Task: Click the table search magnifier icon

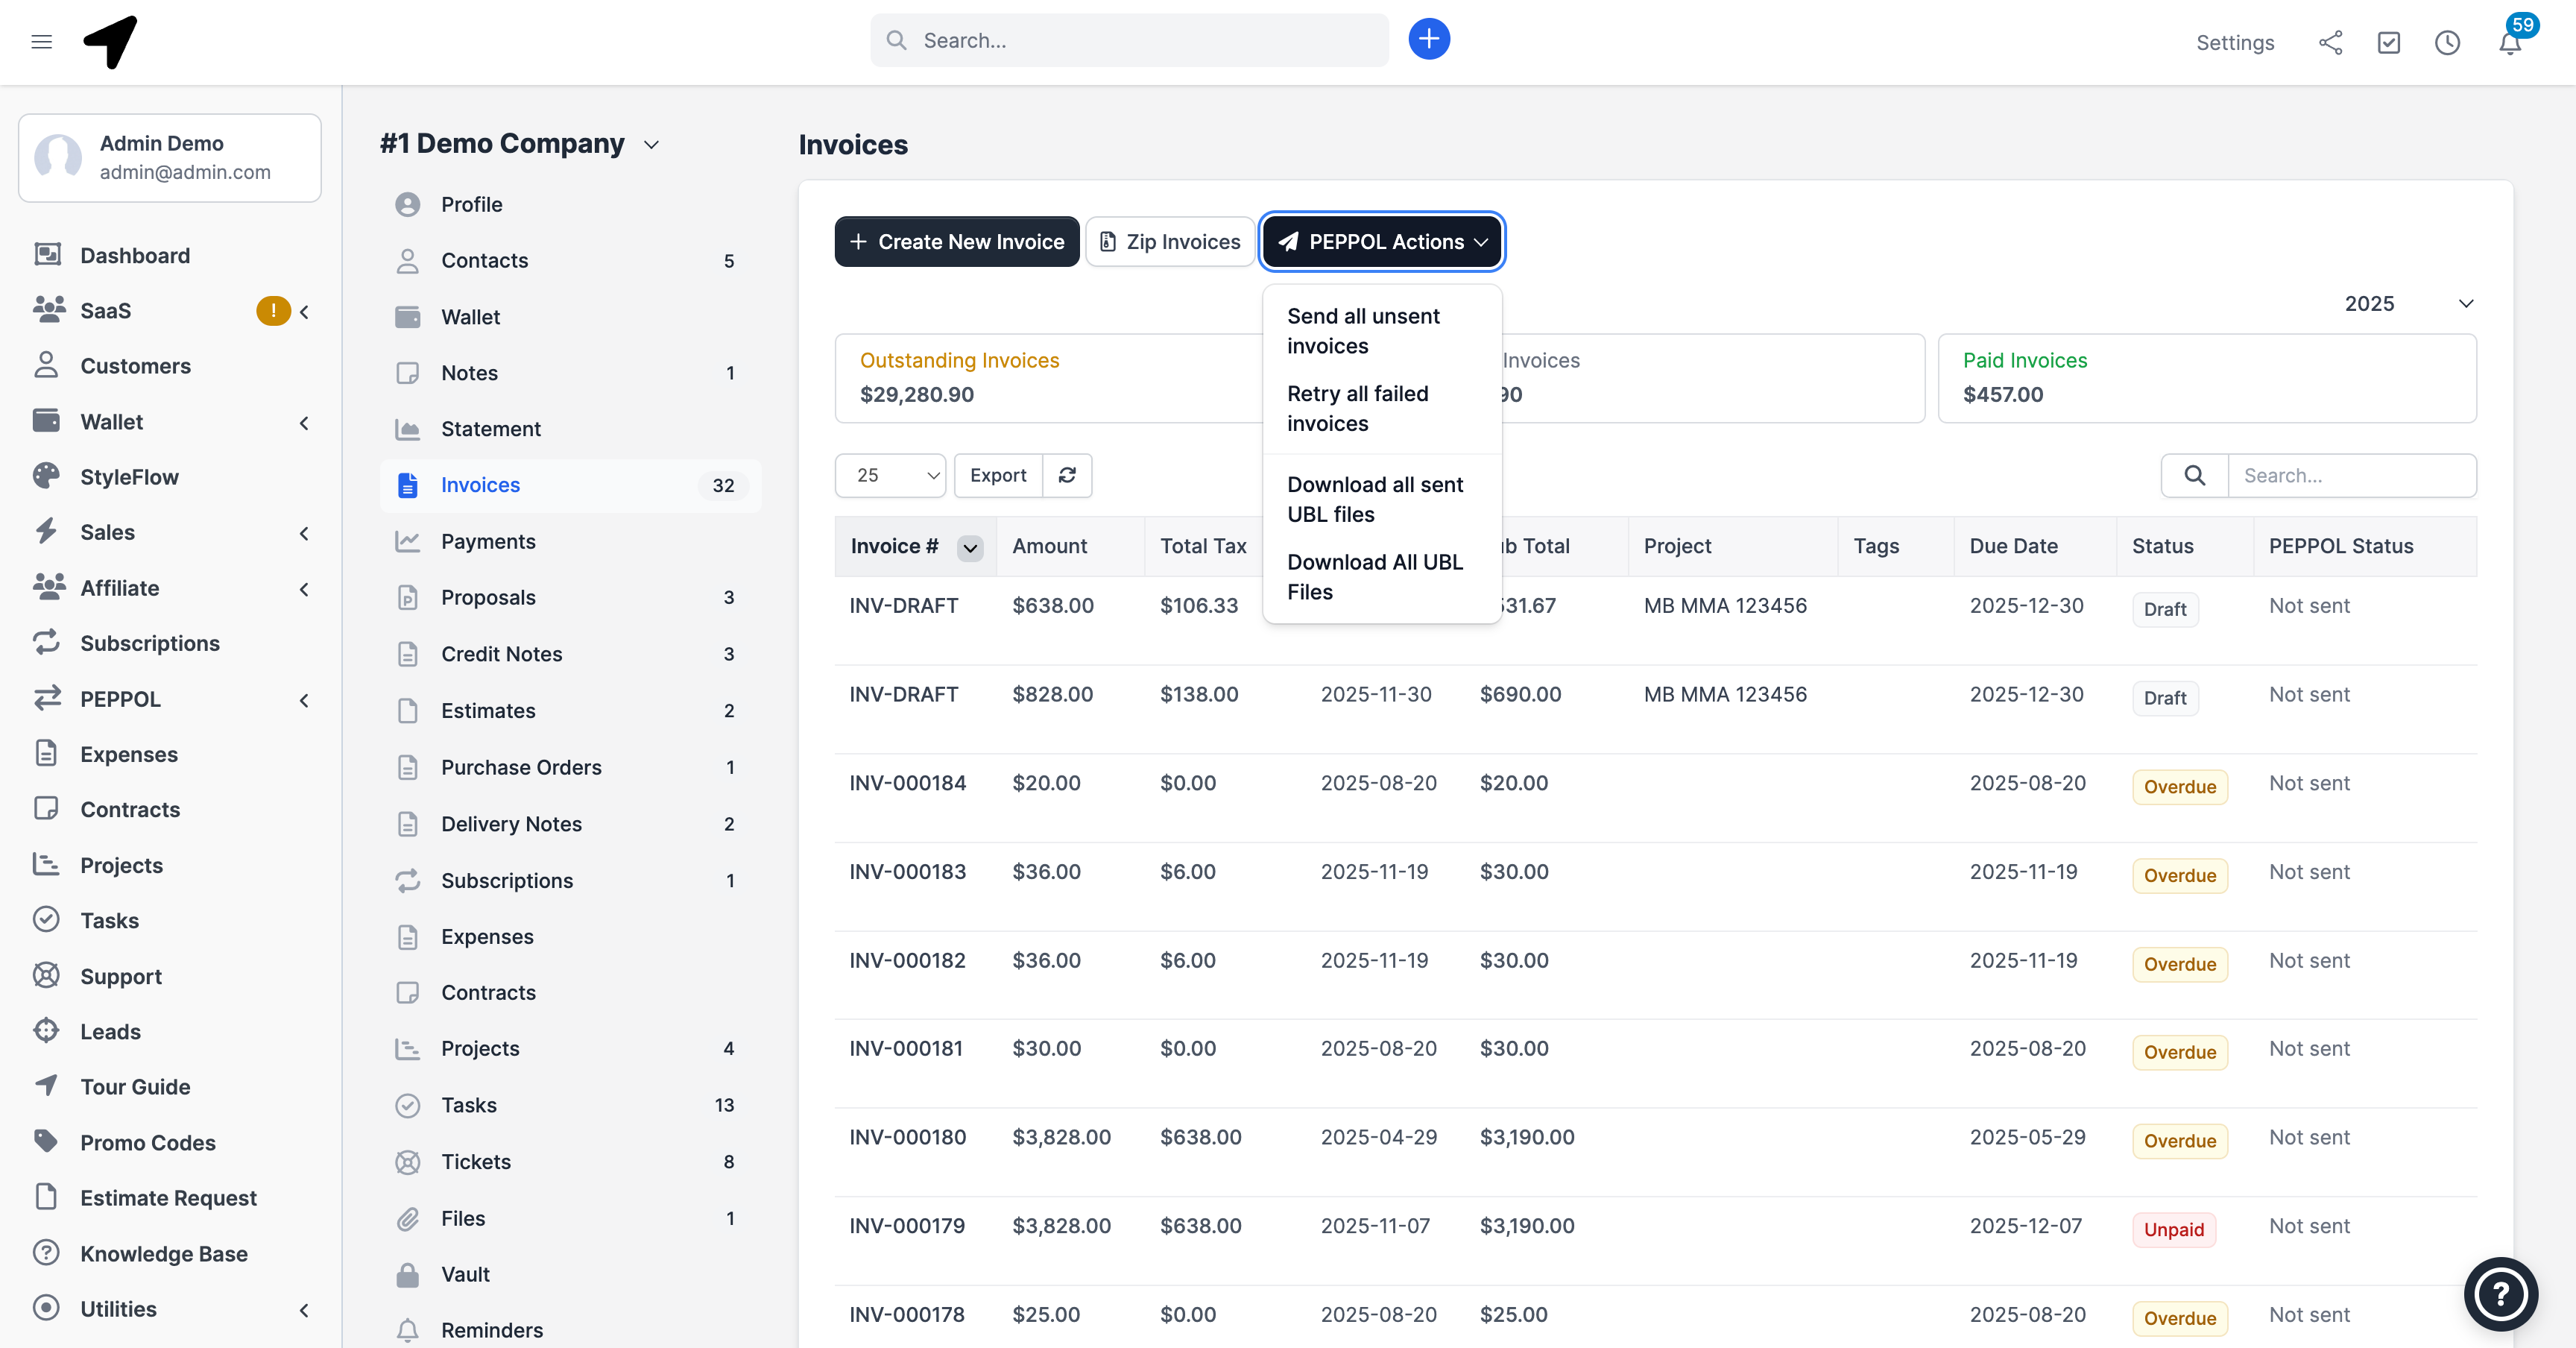Action: click(x=2194, y=475)
